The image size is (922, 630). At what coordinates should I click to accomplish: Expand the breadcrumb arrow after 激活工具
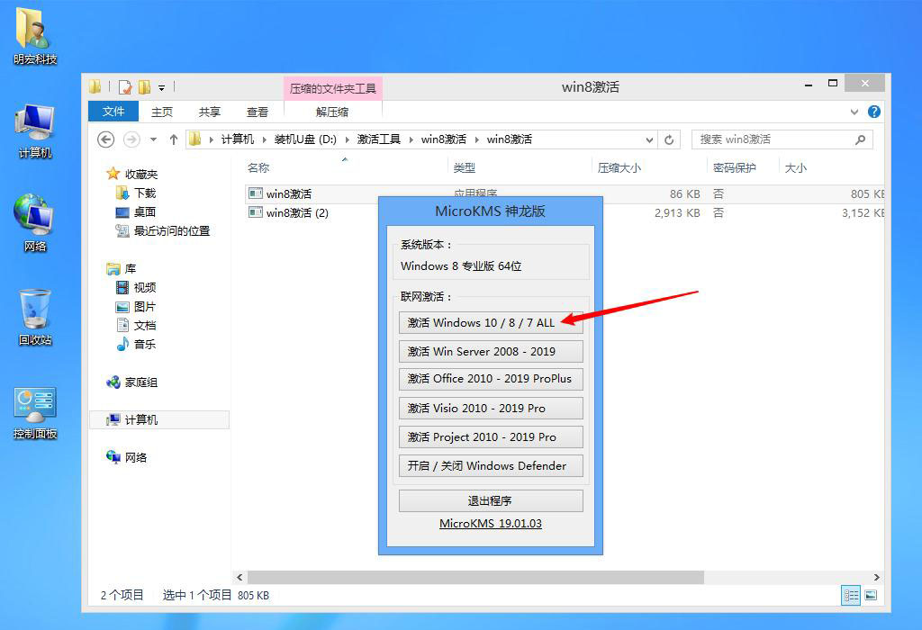point(411,139)
